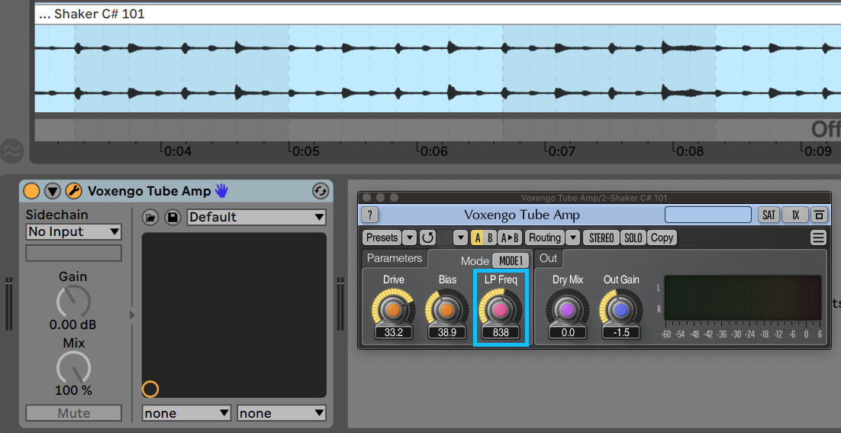The height and width of the screenshot is (433, 841).
Task: Click the Out Gain value field -1.5
Action: (x=621, y=332)
